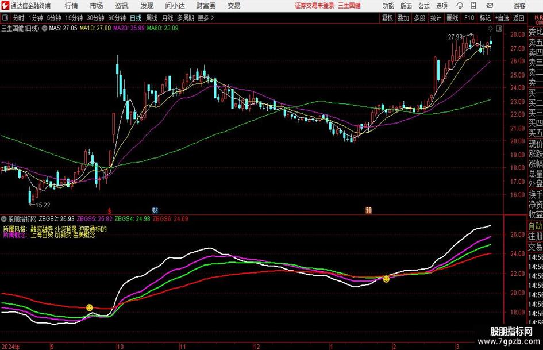Image resolution: width=543 pixels, height=350 pixels.
Task: Open the mail envelope icon
Action: point(490,6)
